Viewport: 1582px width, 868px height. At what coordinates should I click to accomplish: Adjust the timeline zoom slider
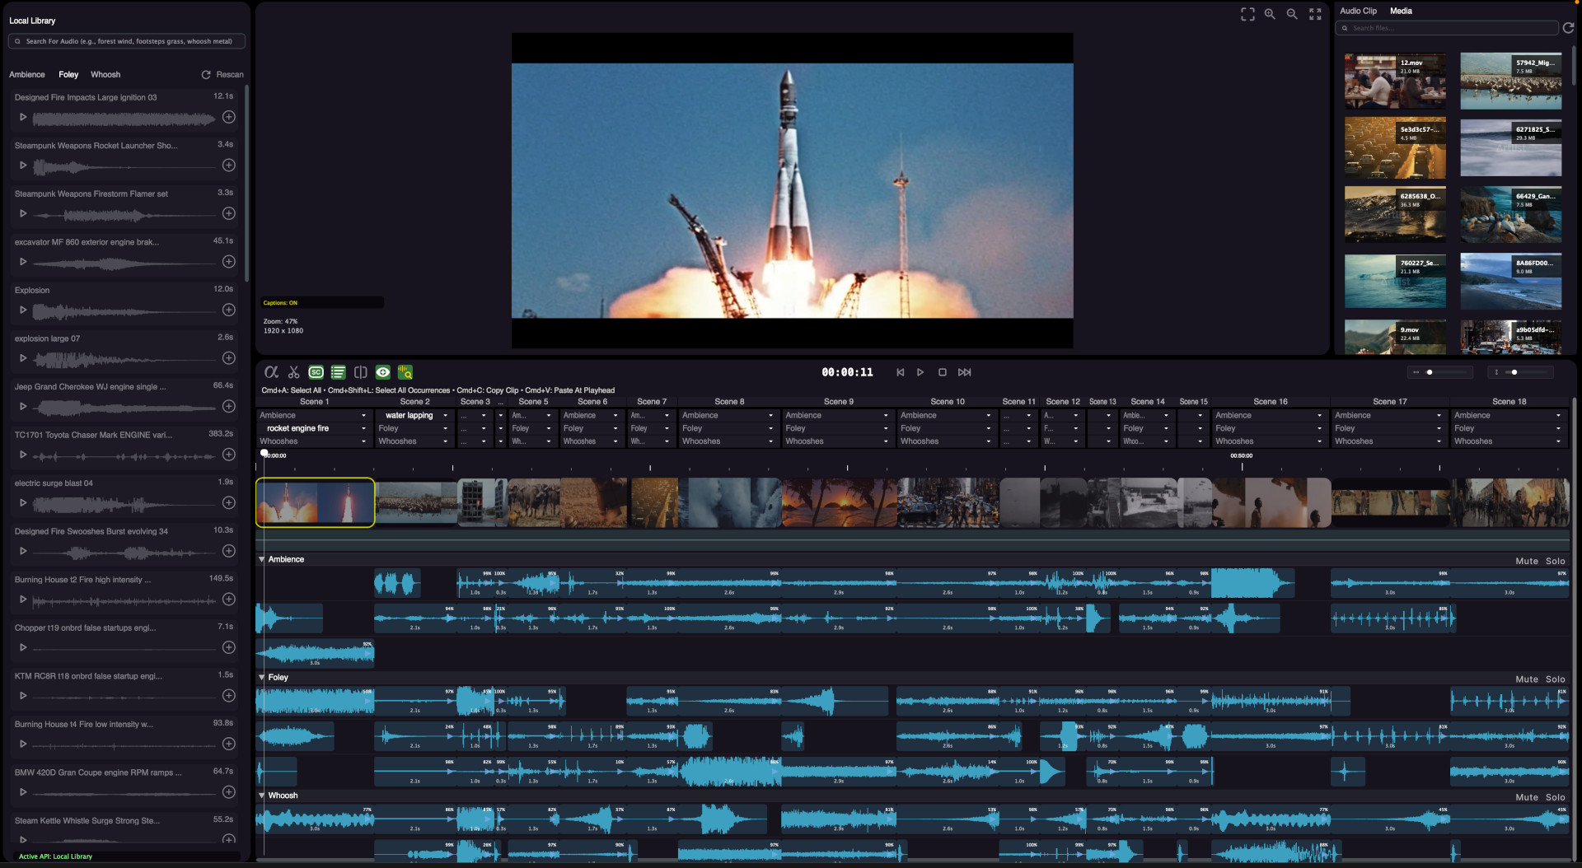1431,372
